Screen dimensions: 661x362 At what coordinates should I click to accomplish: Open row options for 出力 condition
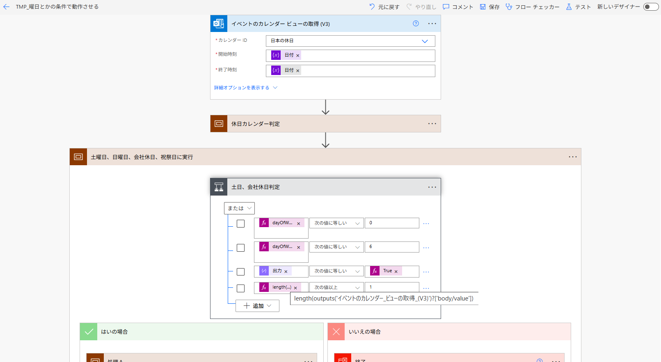click(426, 272)
